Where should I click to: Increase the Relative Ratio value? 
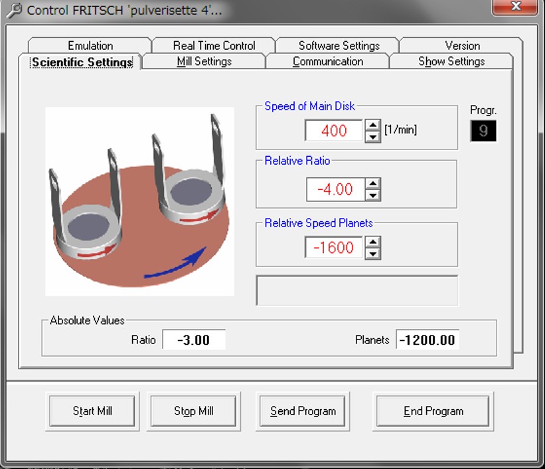[373, 184]
